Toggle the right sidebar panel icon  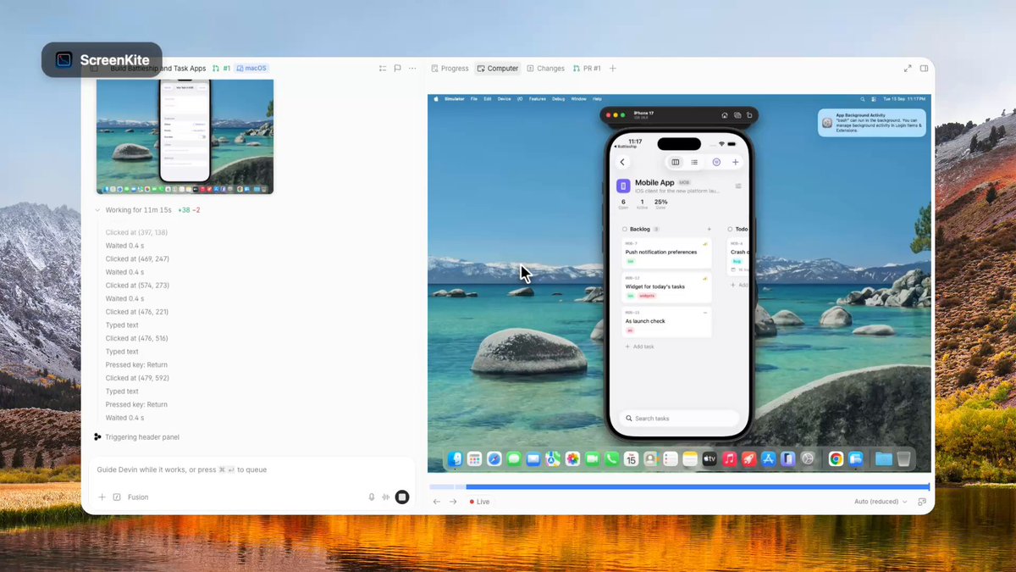click(x=925, y=69)
